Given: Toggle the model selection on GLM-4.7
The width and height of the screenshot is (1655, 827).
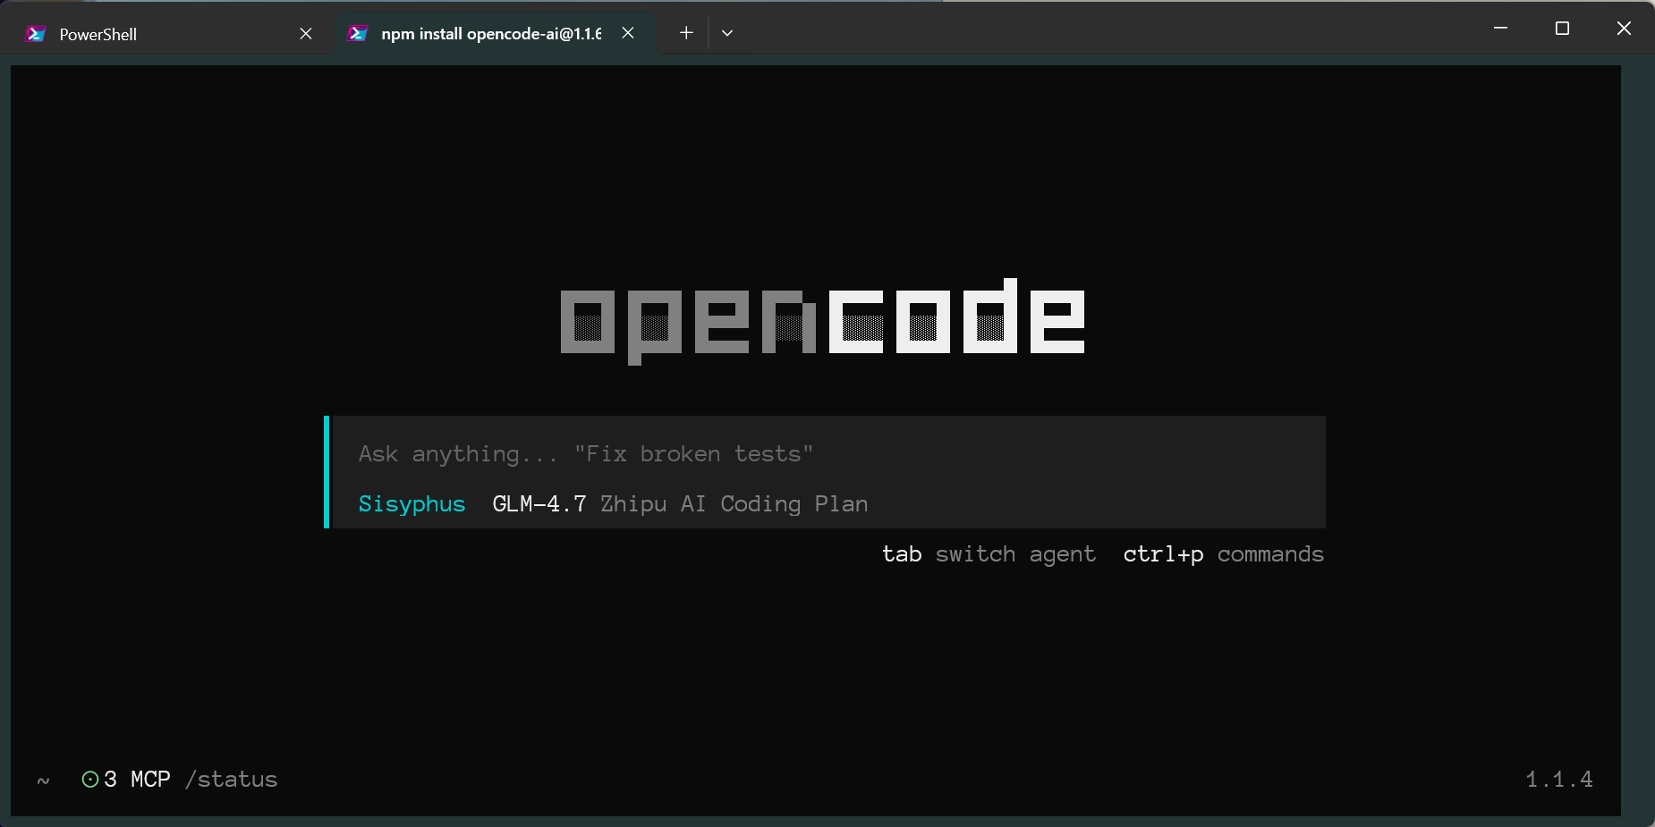Looking at the screenshot, I should 538,504.
